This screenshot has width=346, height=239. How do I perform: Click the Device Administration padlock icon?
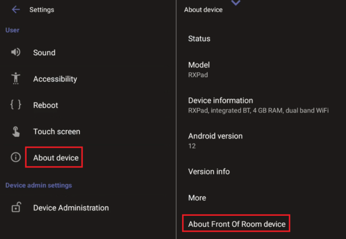coord(16,208)
